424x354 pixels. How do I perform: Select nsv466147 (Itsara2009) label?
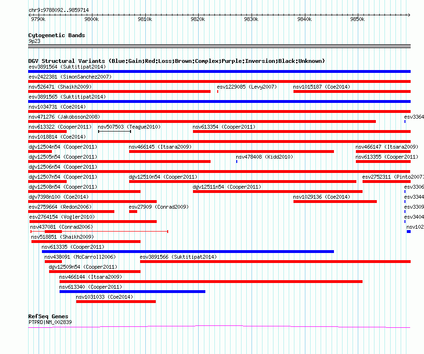tap(387, 147)
